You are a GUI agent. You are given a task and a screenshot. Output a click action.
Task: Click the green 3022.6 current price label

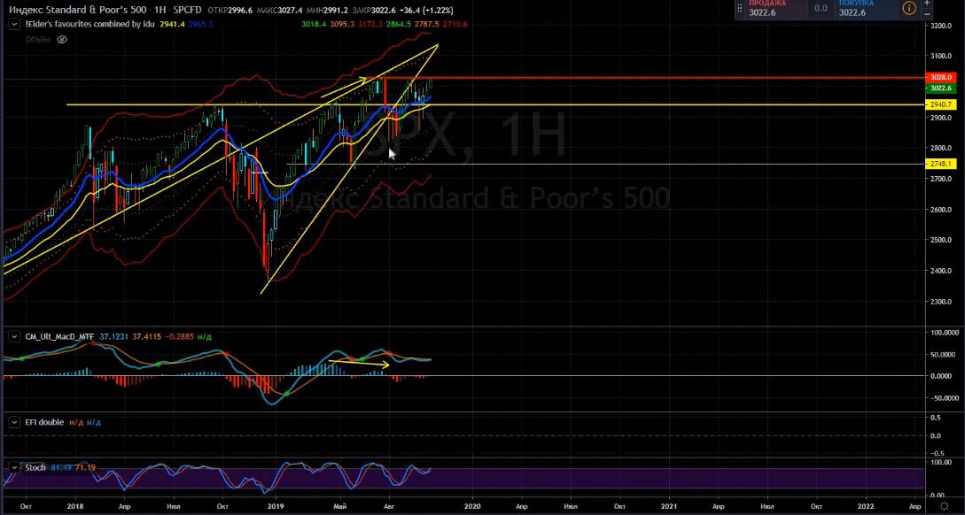point(940,88)
